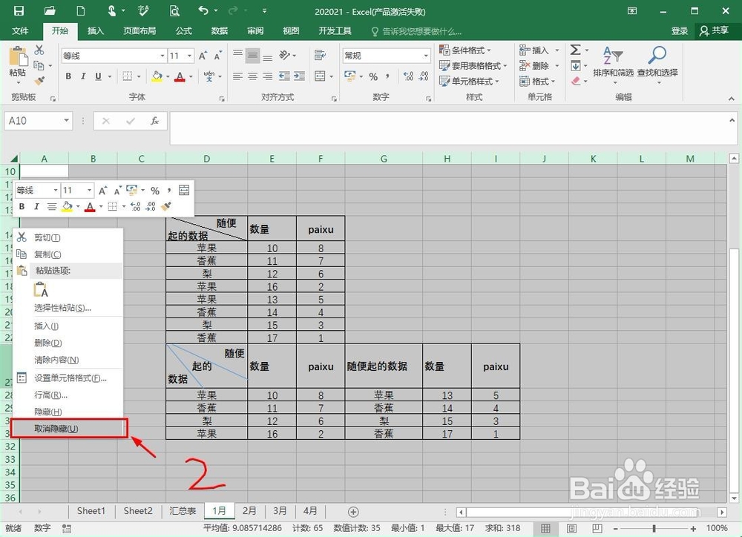Click inside the formula bar input

pyautogui.click(x=453, y=128)
